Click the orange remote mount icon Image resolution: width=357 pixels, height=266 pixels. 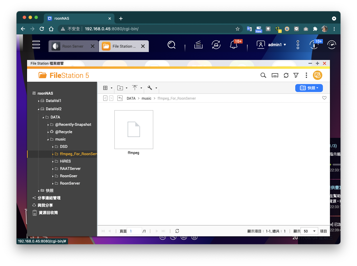(x=318, y=76)
